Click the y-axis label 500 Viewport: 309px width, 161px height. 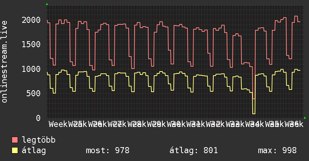click(x=33, y=93)
